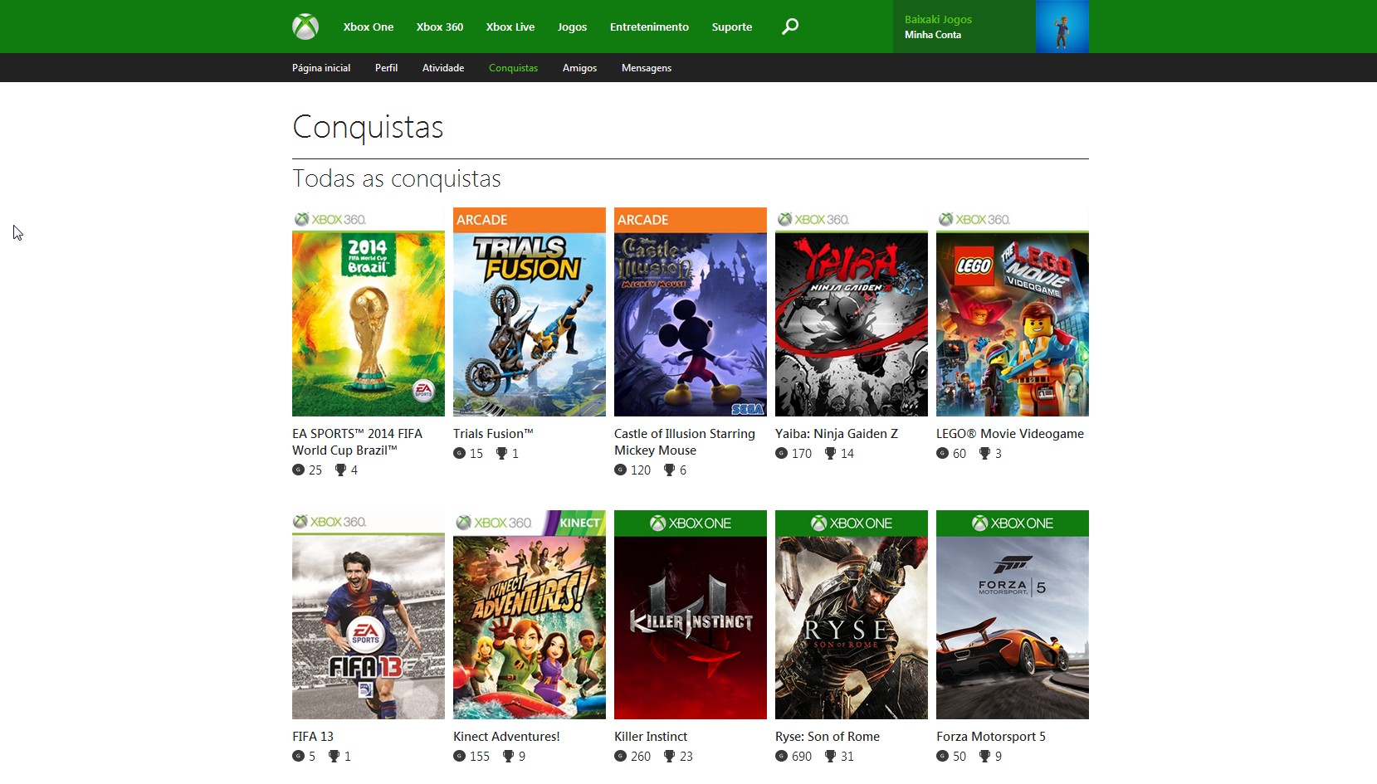Click trophy icon under 2014 FIFA World Cup

(x=340, y=470)
